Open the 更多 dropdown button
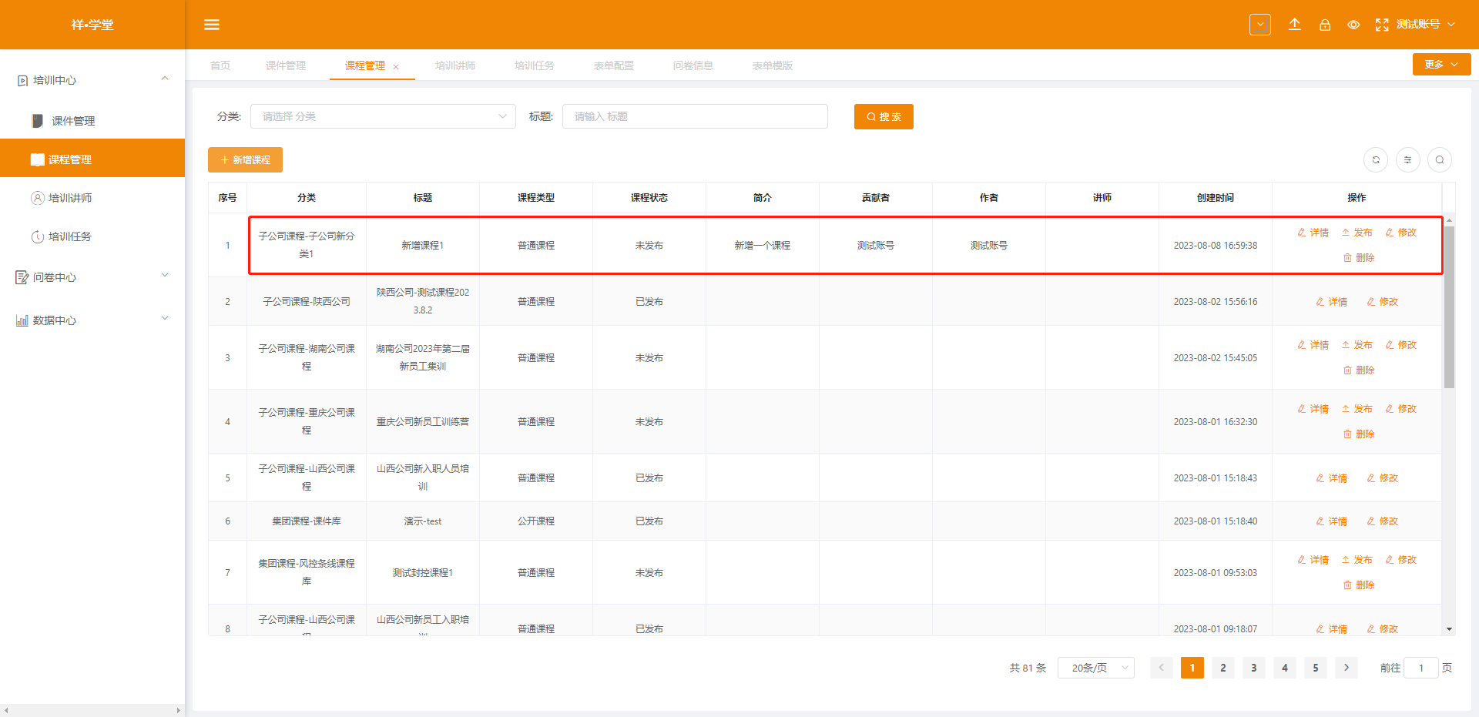1479x717 pixels. [x=1441, y=65]
